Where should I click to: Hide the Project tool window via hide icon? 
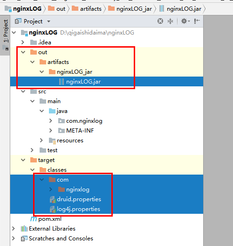pos(197,21)
